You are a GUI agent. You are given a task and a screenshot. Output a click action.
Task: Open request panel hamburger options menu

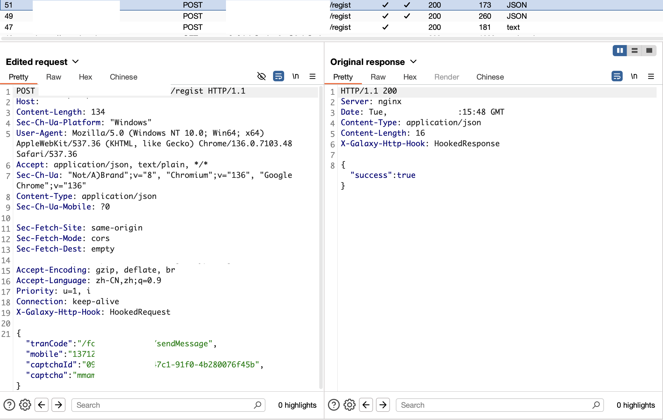pos(312,76)
